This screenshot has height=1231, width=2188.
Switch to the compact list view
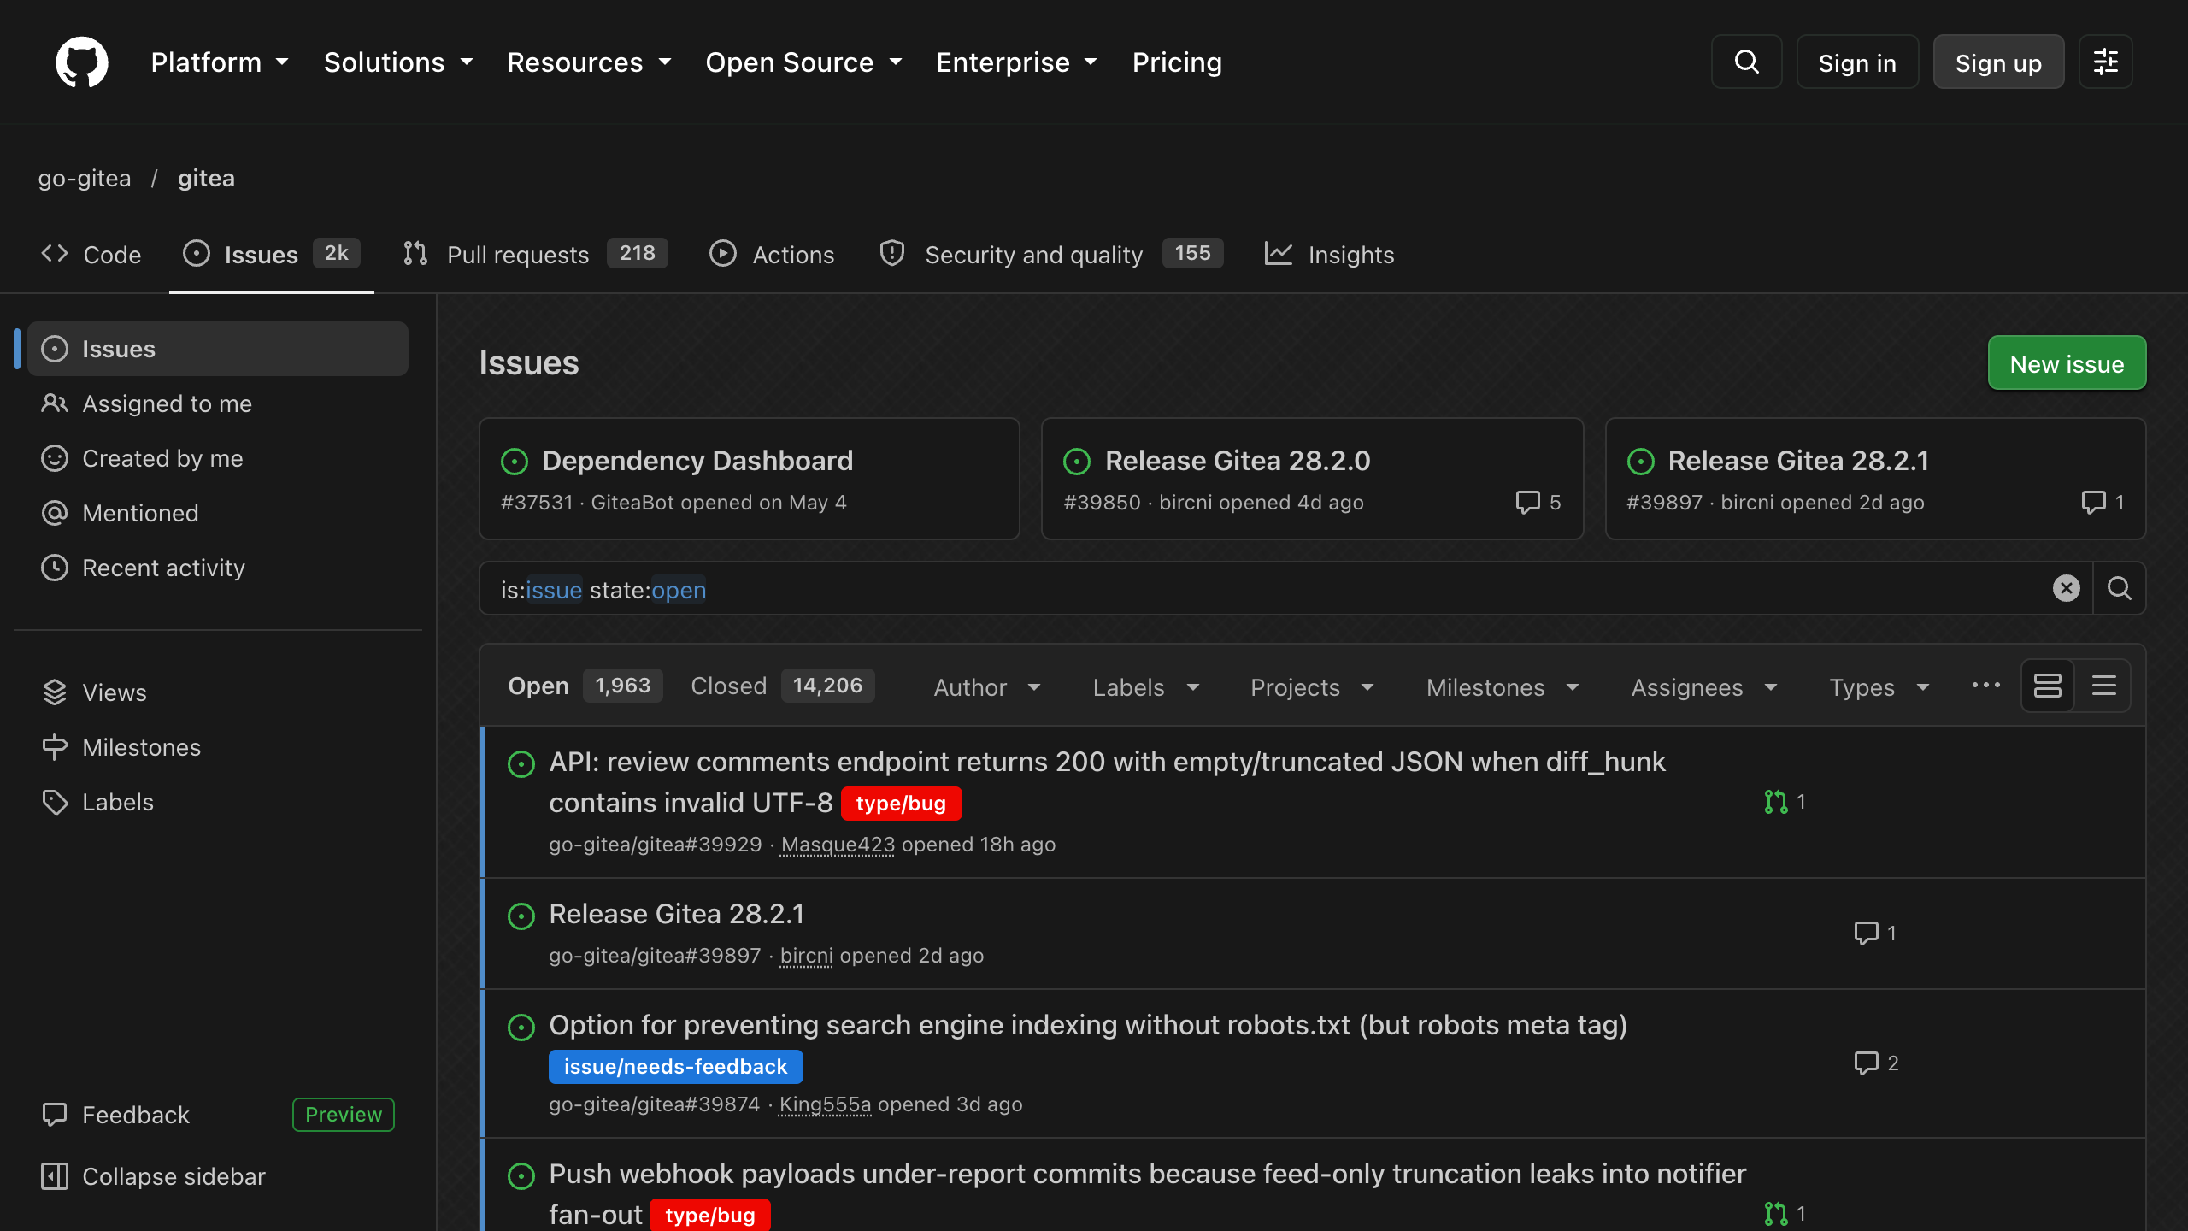click(x=2103, y=686)
